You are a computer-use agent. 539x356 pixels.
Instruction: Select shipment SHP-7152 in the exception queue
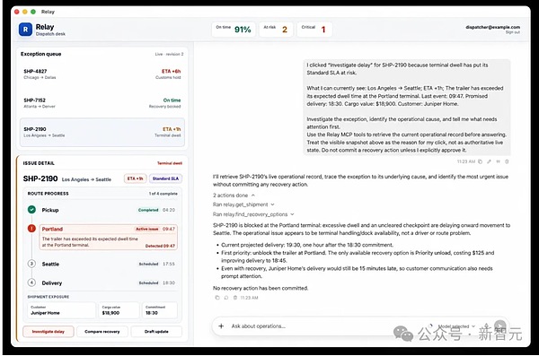[102, 103]
